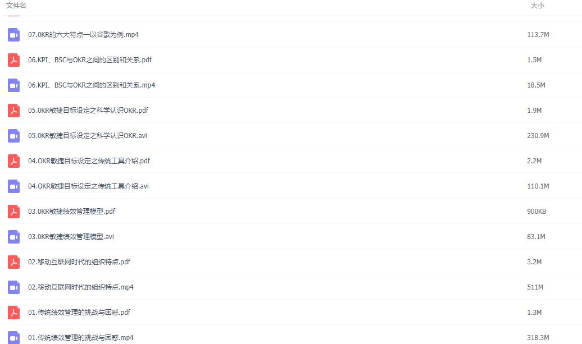Click PDF icon for 06.KPI、BSC与OKR file
The image size is (582, 344).
click(13, 59)
